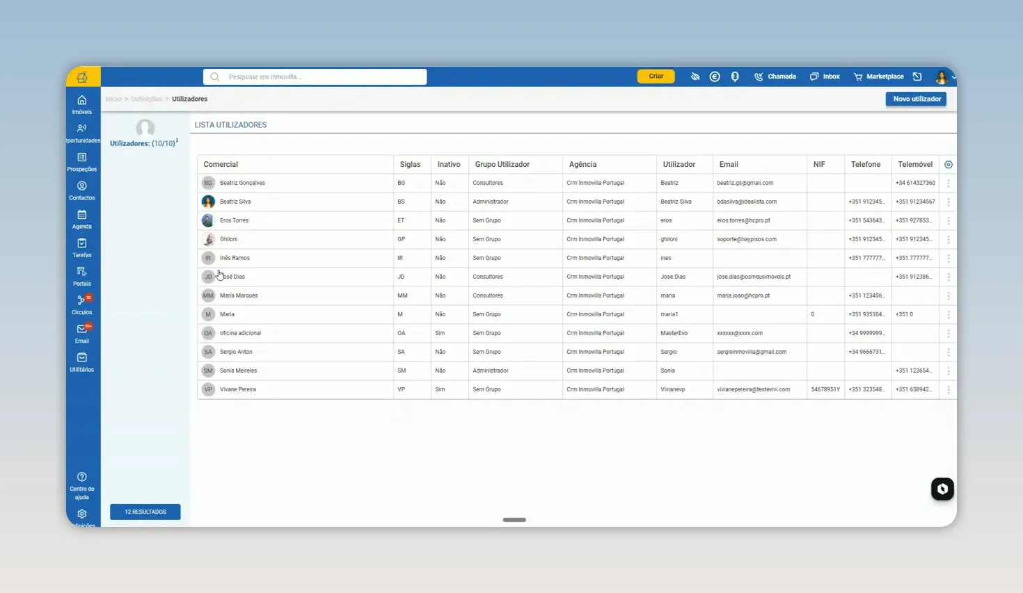Click the Novo utilizador button
The width and height of the screenshot is (1023, 593).
[x=917, y=99]
